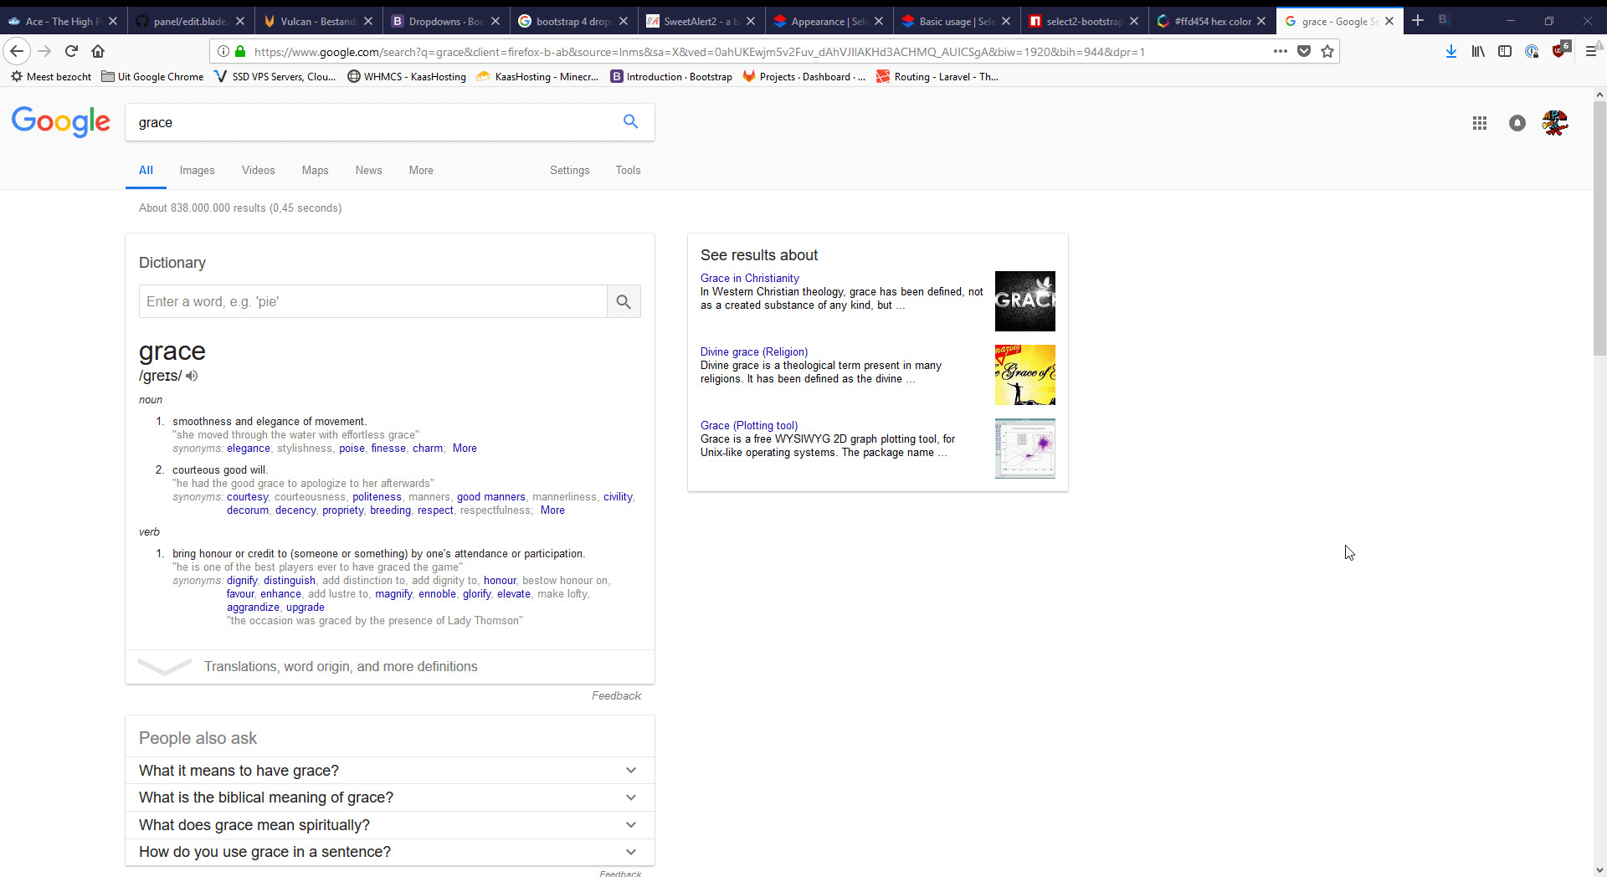The height and width of the screenshot is (877, 1607).
Task: Switch to the News results tab
Action: tap(368, 171)
